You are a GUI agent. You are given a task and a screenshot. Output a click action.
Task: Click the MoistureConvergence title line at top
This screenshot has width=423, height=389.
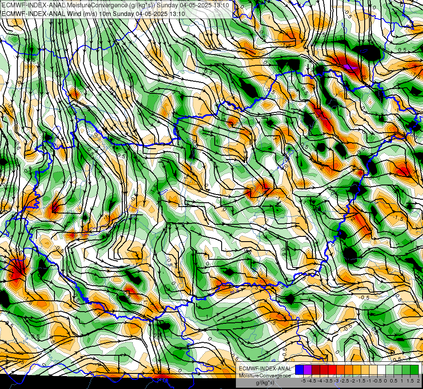click(x=115, y=5)
